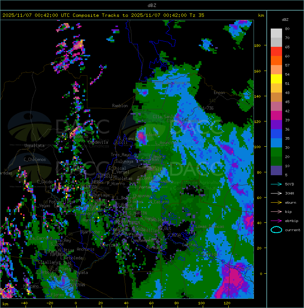Click the magenta eb+bip arrow in legend

click(x=276, y=221)
